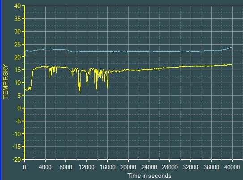The image size is (243, 180).
Task: Click the light blue curve near 24000 seconds
Action: [x=149, y=51]
